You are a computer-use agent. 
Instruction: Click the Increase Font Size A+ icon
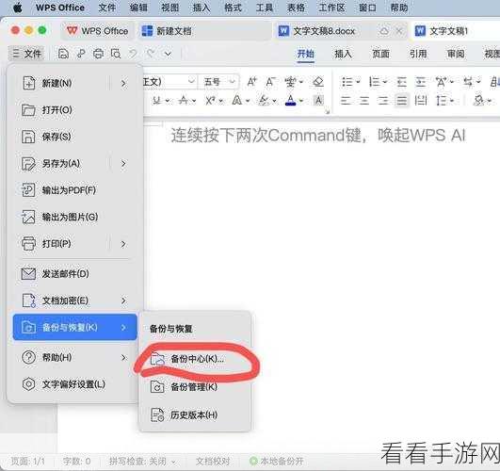click(x=252, y=82)
